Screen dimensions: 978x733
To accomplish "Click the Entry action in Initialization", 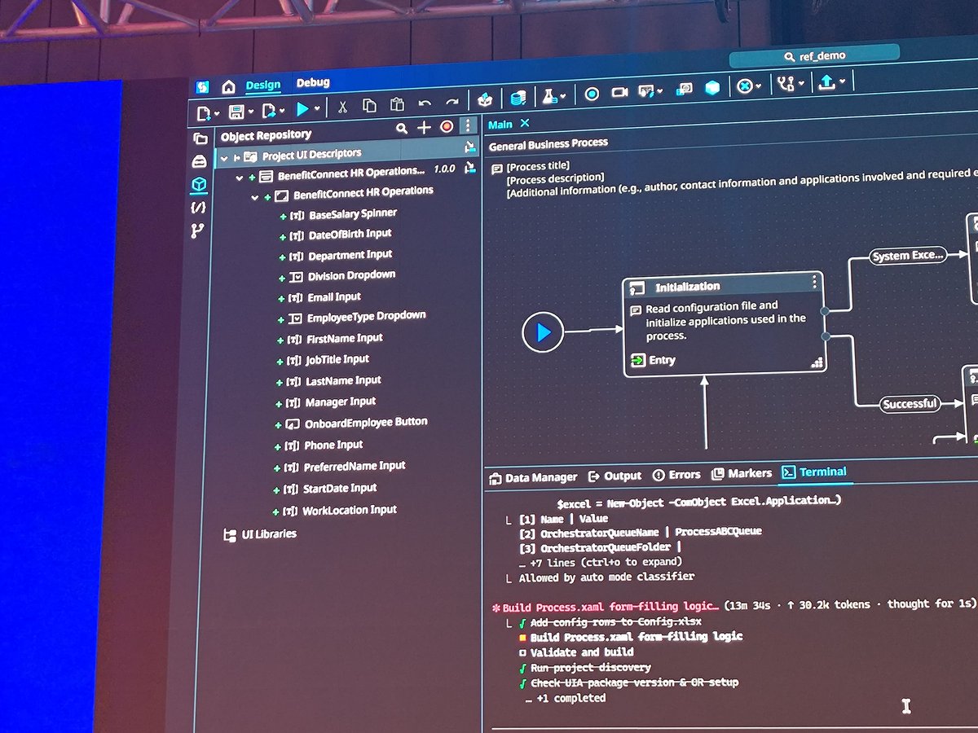I will click(x=653, y=361).
